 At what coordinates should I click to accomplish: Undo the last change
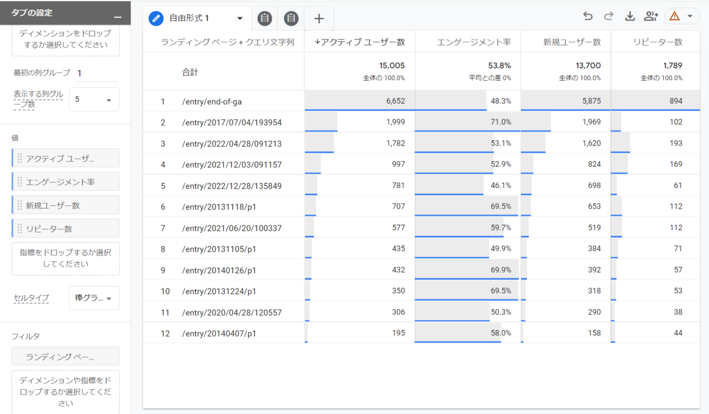click(x=587, y=17)
